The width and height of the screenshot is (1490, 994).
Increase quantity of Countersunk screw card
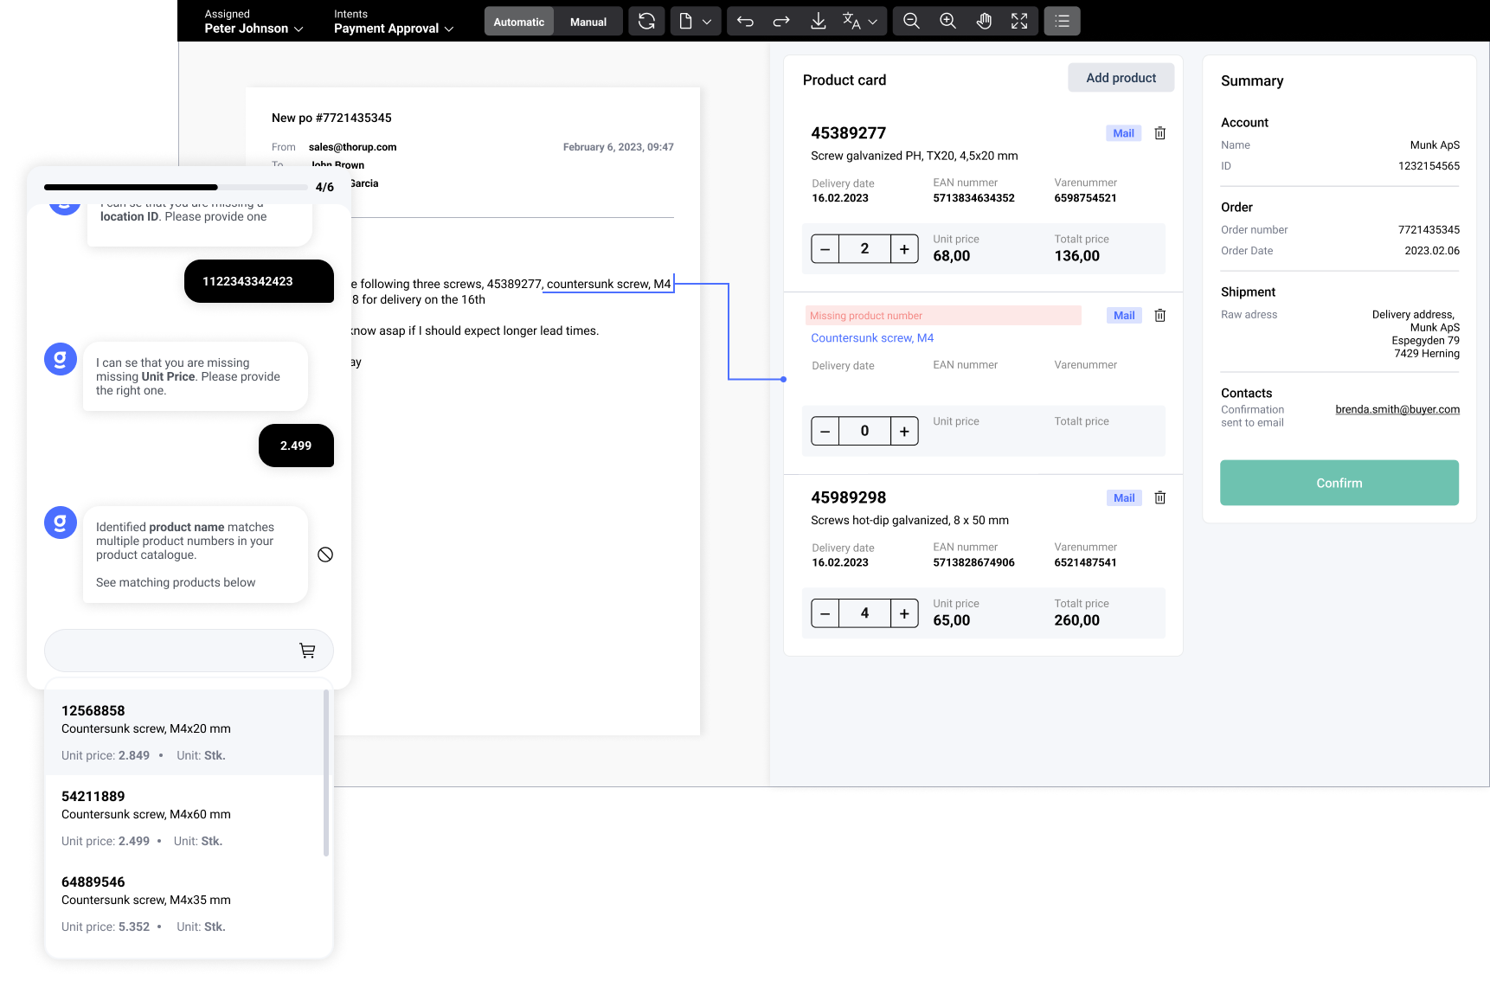[904, 431]
